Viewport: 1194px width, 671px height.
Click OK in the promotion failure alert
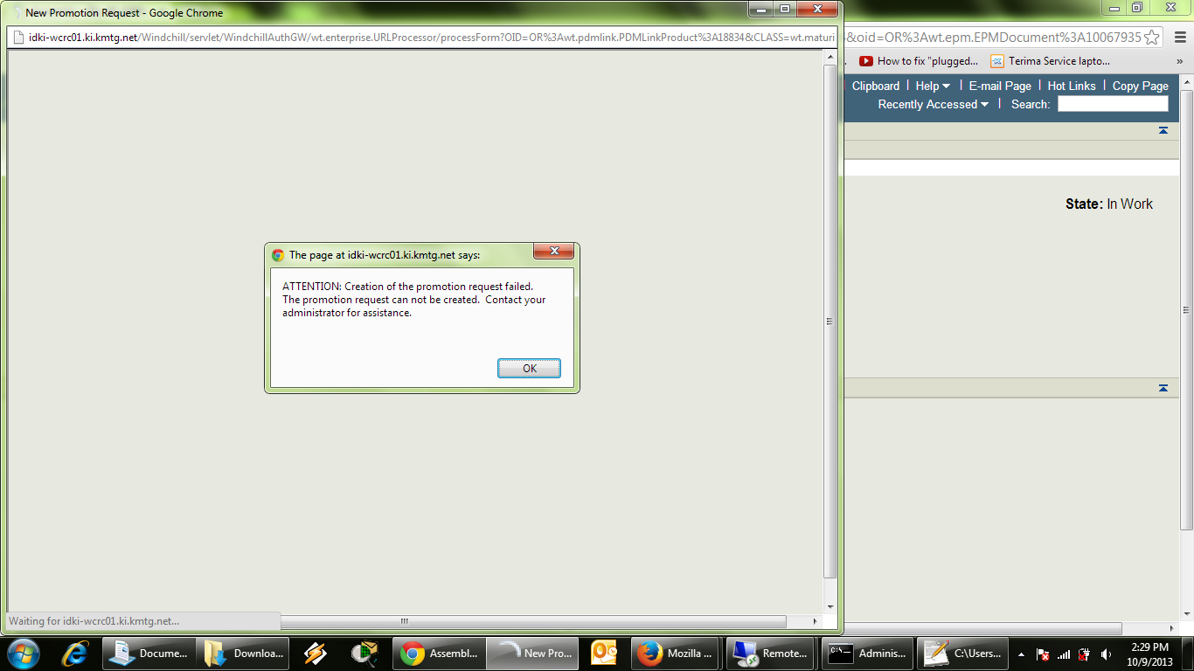click(x=529, y=368)
